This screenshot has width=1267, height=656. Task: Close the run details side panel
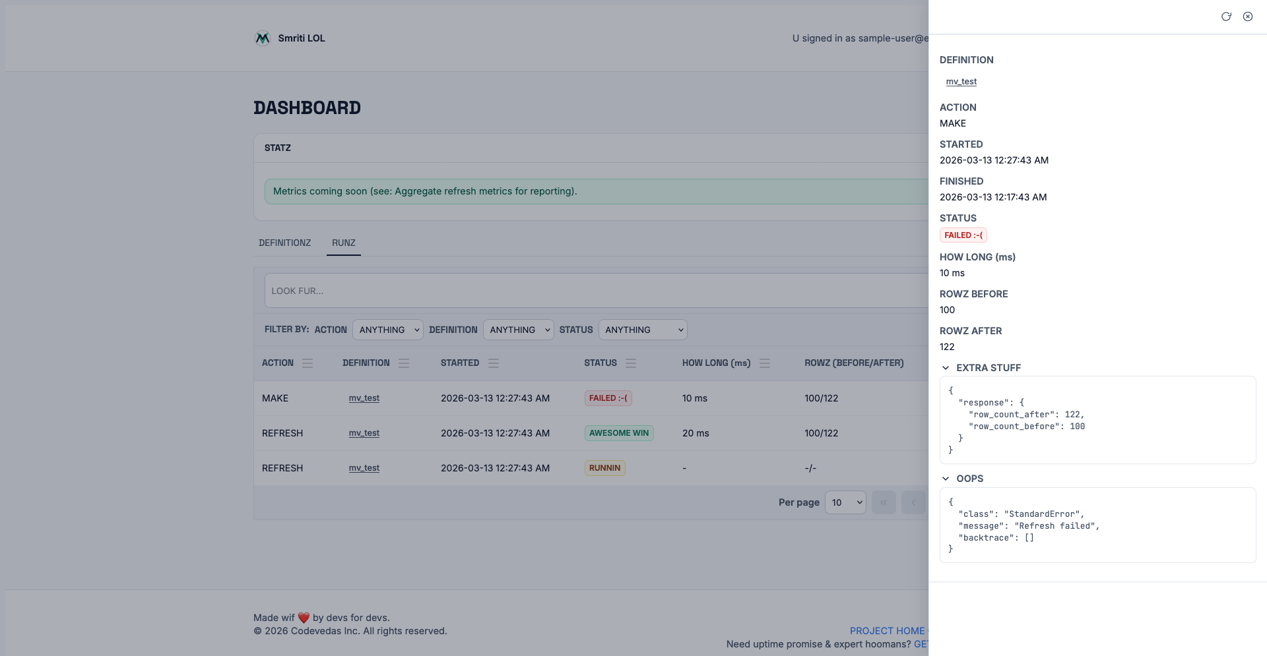[x=1248, y=16]
